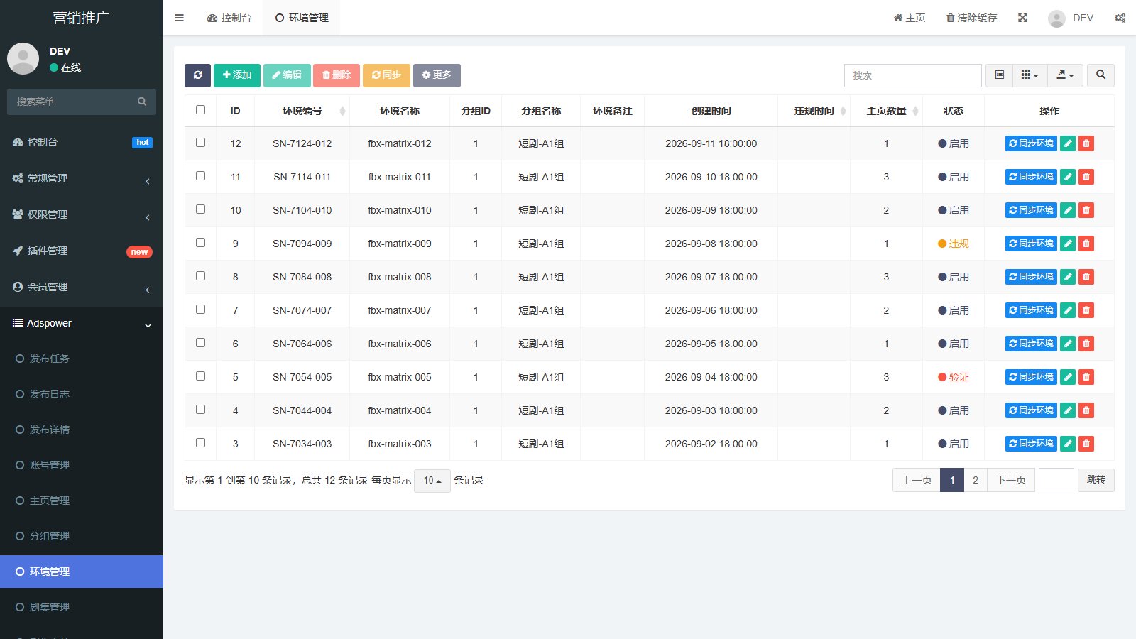Click green edit pencil for SN-7124-012 row
The height and width of the screenshot is (639, 1136).
tap(1068, 143)
